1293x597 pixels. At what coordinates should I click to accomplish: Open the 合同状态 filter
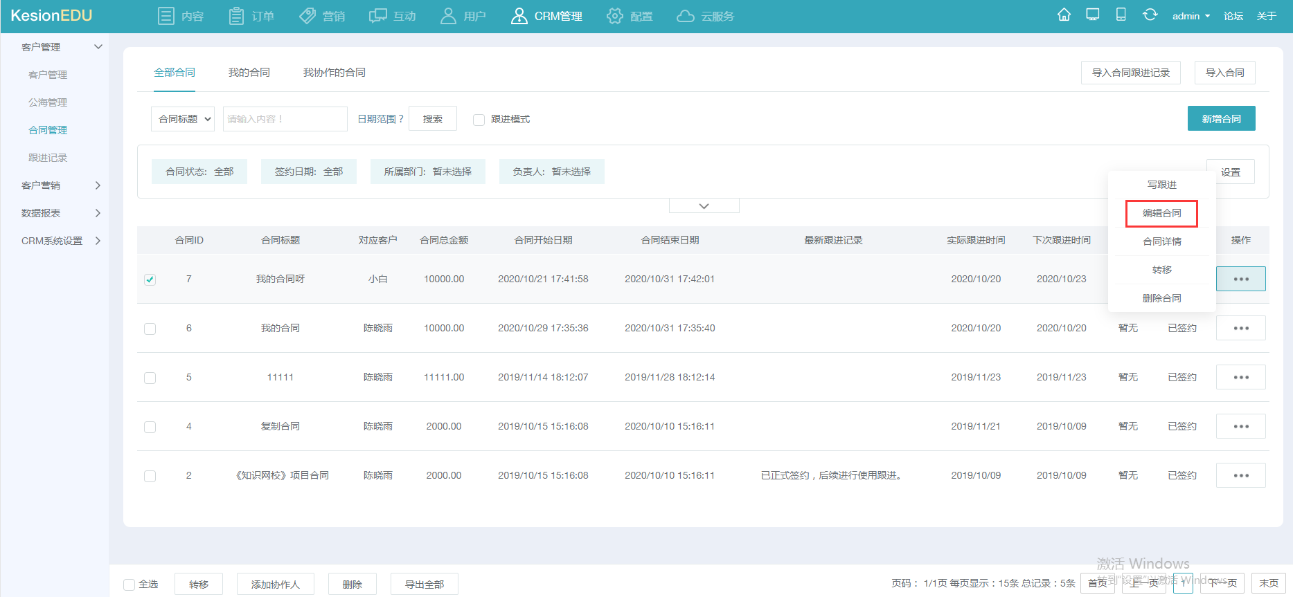[199, 172]
